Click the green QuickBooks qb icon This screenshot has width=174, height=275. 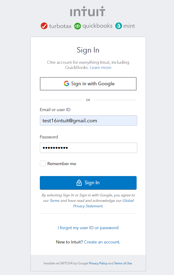pyautogui.click(x=78, y=26)
